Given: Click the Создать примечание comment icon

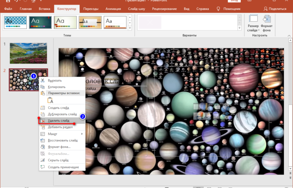Looking at the screenshot, I should 43,167.
